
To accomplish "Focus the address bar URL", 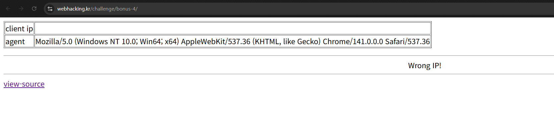I will (x=265, y=9).
